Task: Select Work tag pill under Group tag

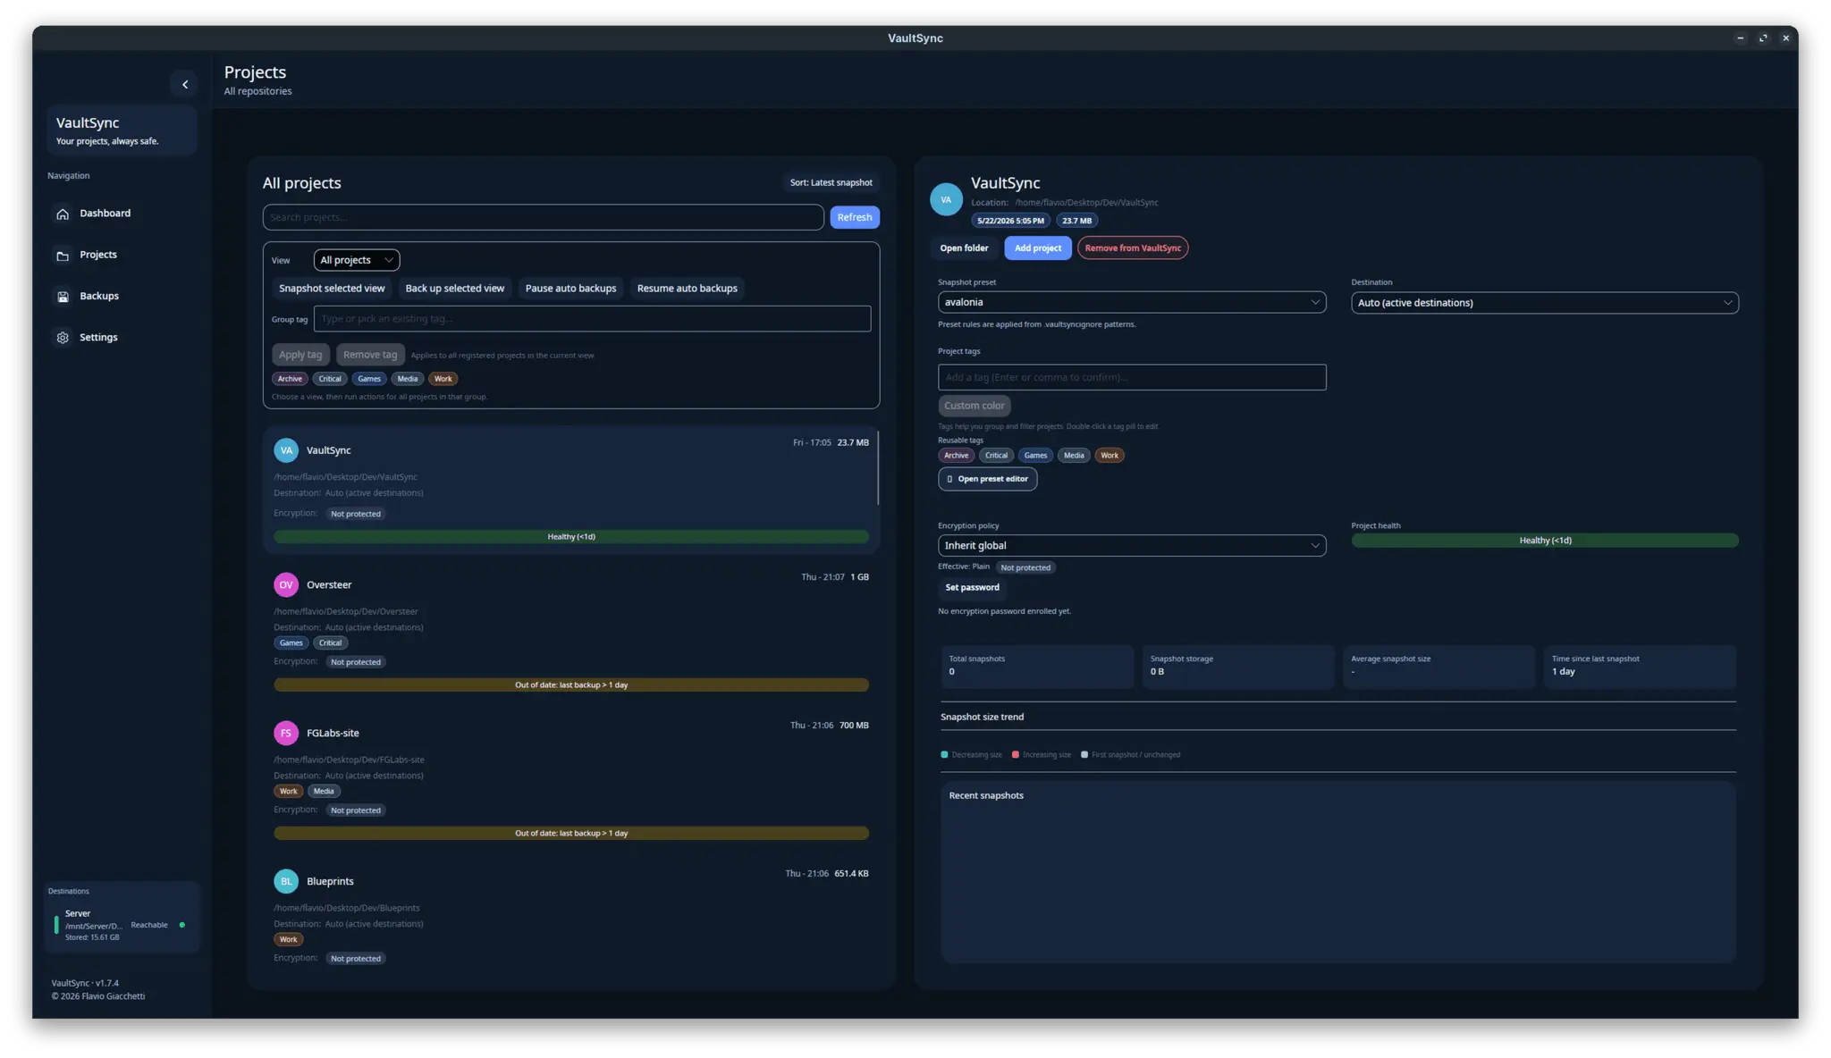Action: tap(443, 379)
